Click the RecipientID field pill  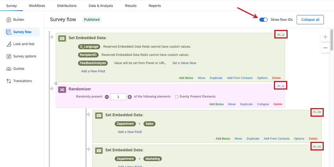pos(88,55)
